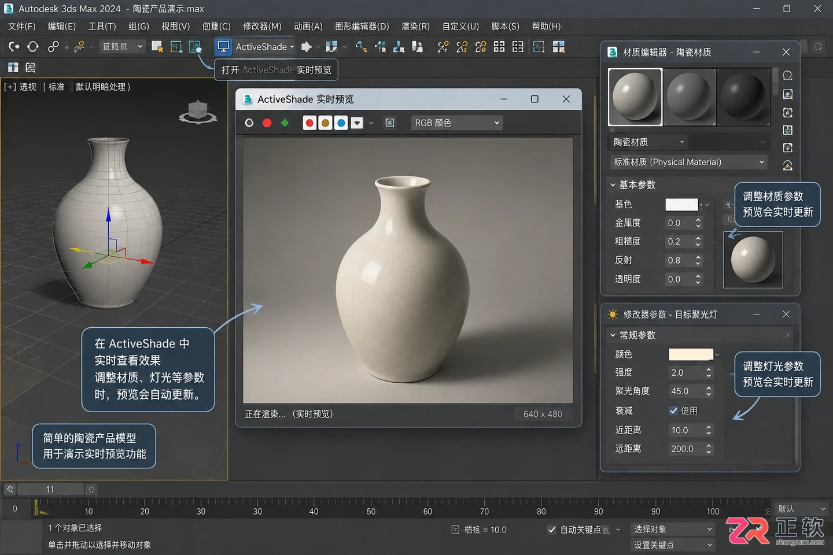Toggle the red channel in ActiveShade
The width and height of the screenshot is (833, 555).
[x=309, y=123]
